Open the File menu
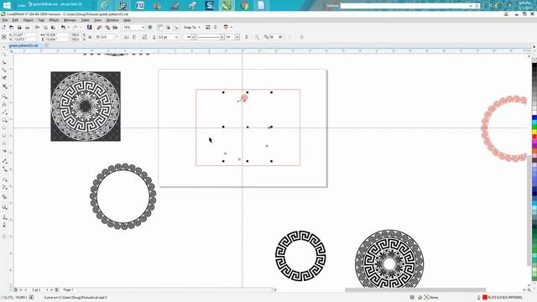 [x=5, y=20]
